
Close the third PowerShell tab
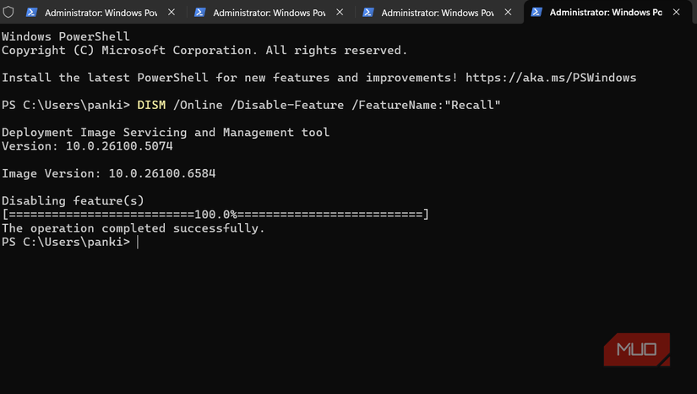(x=508, y=13)
